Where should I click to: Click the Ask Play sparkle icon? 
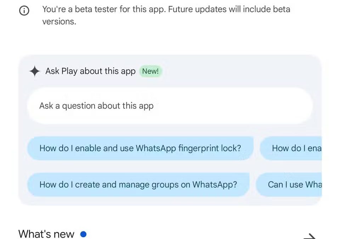(x=34, y=71)
